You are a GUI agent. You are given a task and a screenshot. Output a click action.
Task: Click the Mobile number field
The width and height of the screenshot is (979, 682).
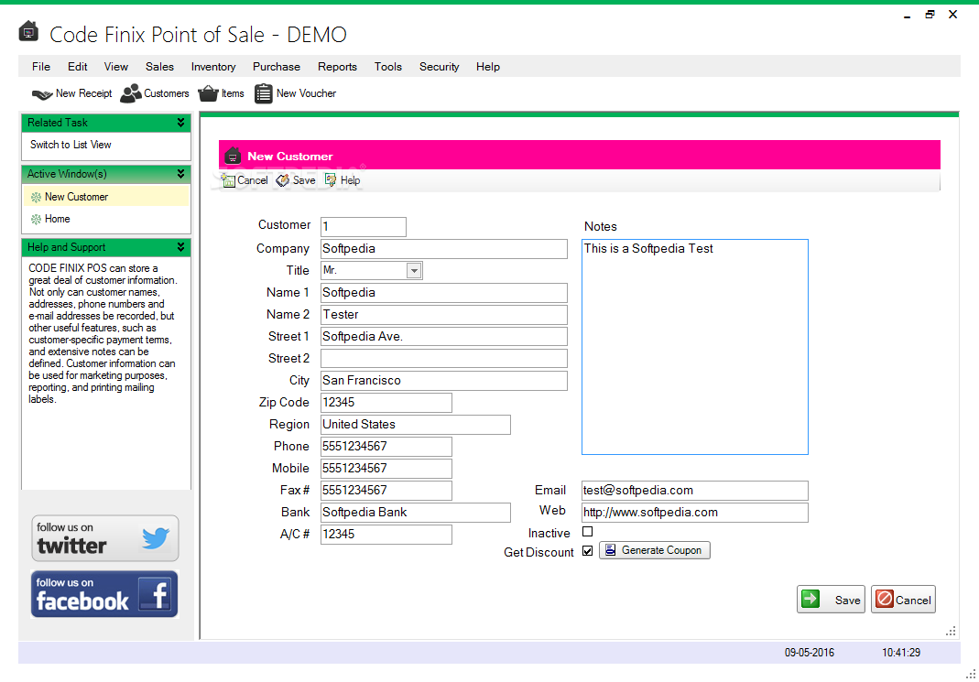pyautogui.click(x=386, y=468)
